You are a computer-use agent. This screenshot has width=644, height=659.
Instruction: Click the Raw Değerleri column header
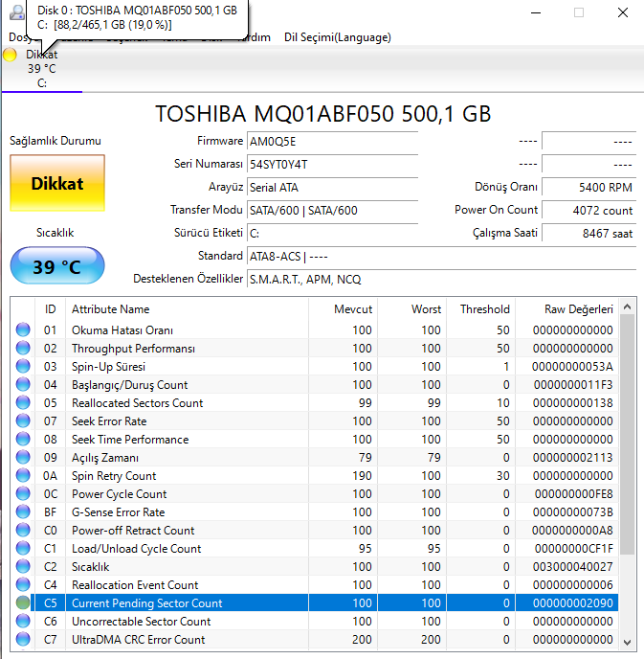pos(567,309)
